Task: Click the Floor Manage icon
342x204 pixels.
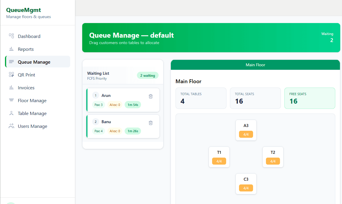Action: pyautogui.click(x=11, y=100)
